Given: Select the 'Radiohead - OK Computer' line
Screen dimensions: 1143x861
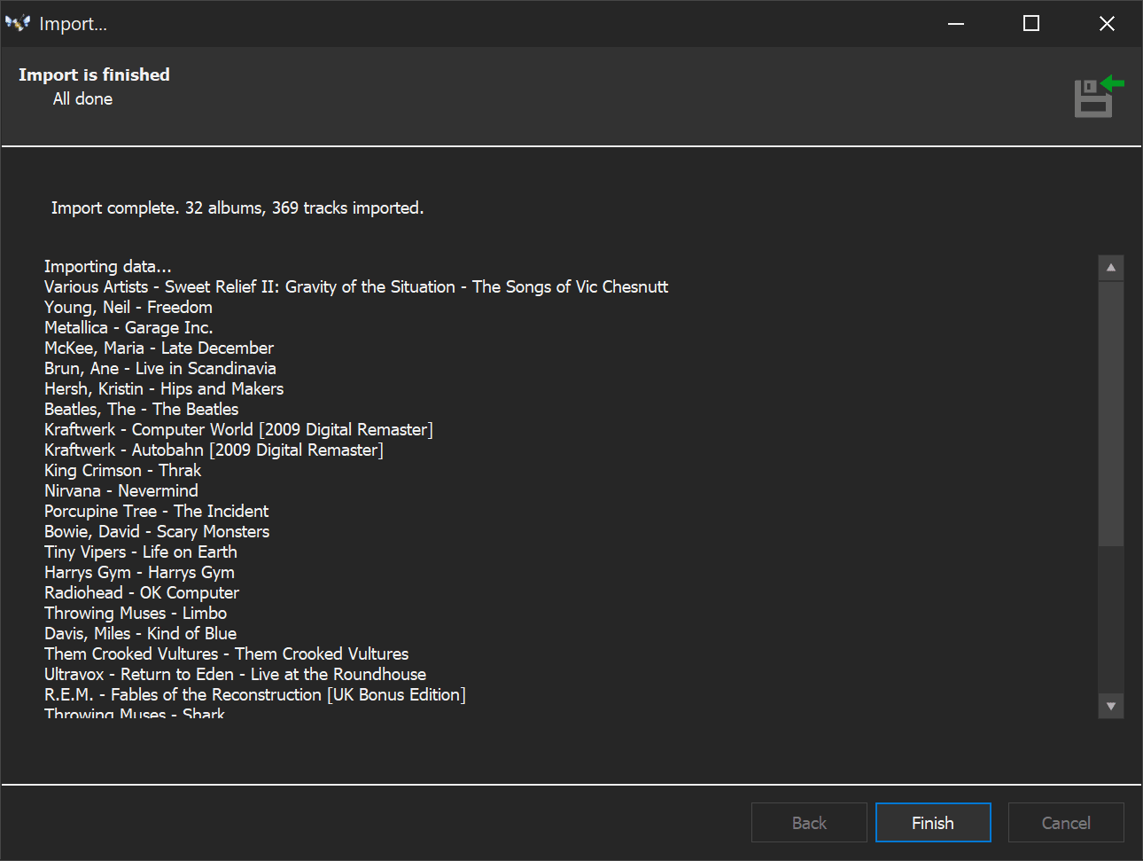Looking at the screenshot, I should (x=142, y=593).
